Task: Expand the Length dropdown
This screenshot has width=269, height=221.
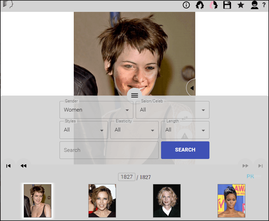Action: coord(185,130)
